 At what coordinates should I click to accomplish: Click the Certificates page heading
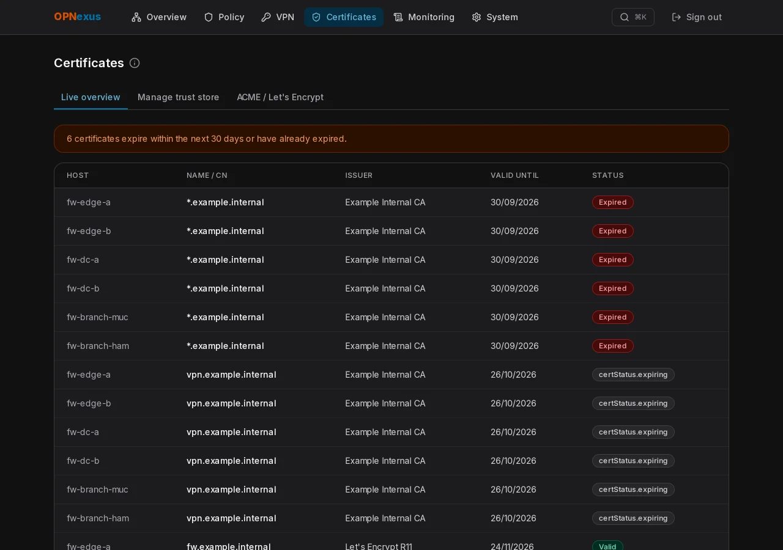tap(89, 63)
